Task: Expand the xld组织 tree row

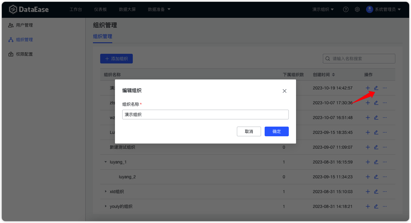Action: click(x=106, y=191)
